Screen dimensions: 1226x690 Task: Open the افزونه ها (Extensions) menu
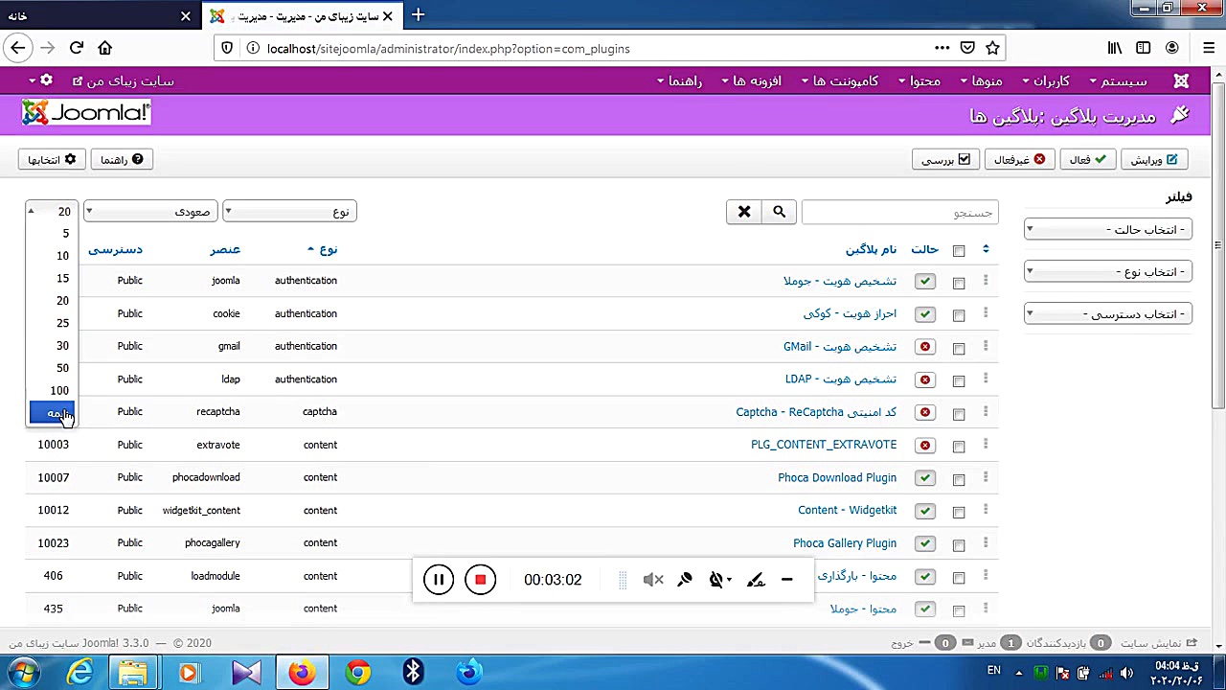(x=752, y=81)
